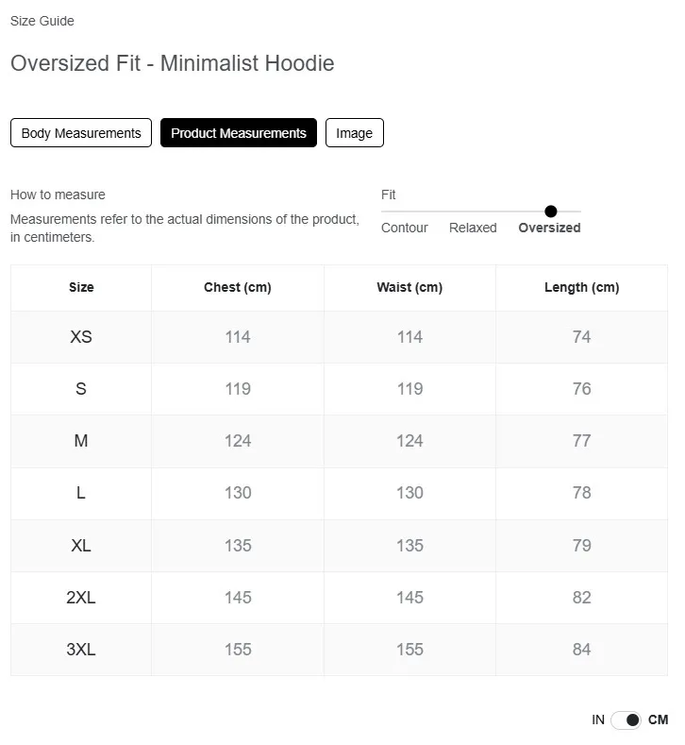Click the Size column header
The width and height of the screenshot is (685, 745).
coord(81,287)
